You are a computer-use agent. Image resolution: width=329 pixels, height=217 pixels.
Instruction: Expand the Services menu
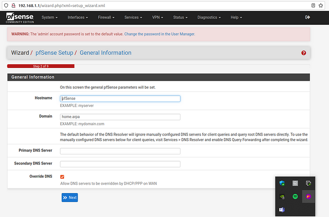(133, 17)
